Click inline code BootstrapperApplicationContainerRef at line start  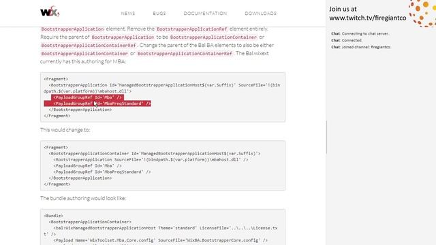[x=89, y=45]
